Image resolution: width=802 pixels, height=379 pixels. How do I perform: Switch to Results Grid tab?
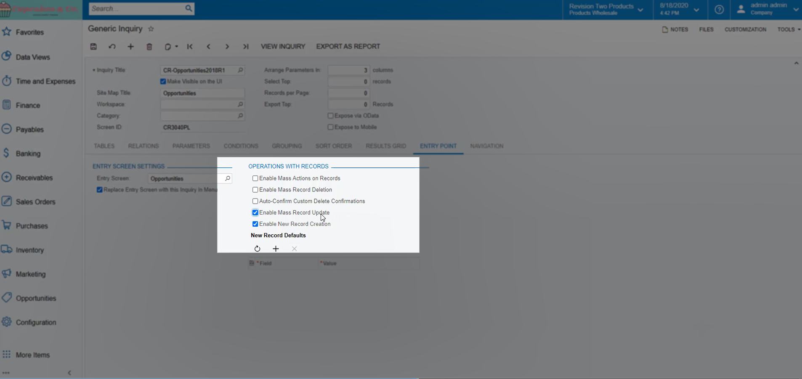[x=386, y=146]
